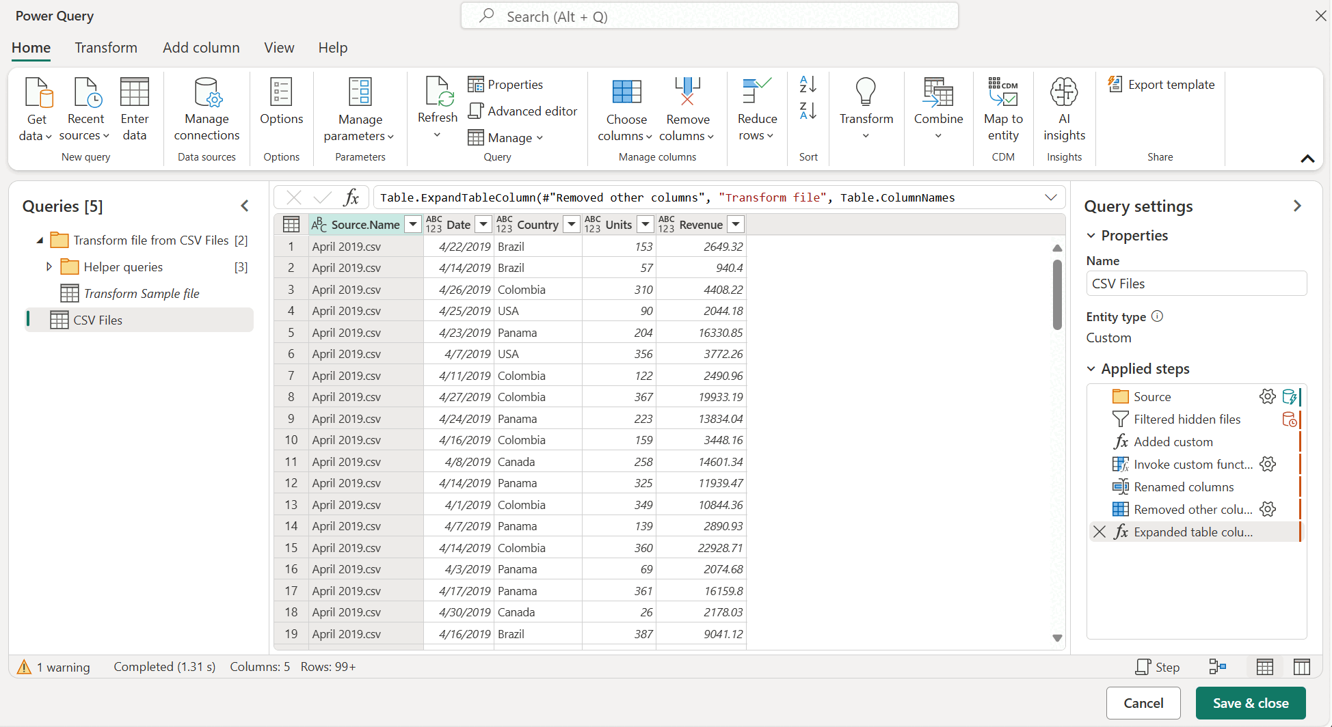
Task: Click the Cancel button
Action: tap(1143, 703)
